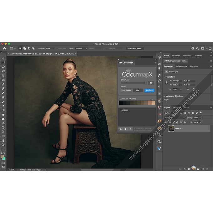Select the Rectangular Marquee tool in the toolbox

3,63
